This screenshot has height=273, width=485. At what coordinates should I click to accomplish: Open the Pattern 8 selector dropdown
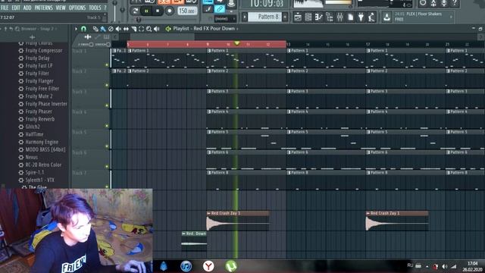click(264, 17)
